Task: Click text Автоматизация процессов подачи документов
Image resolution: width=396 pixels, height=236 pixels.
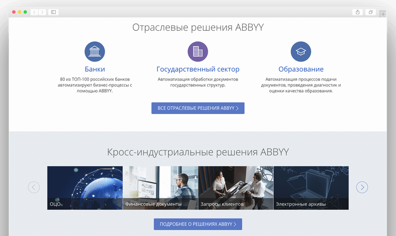Action: 301,85
